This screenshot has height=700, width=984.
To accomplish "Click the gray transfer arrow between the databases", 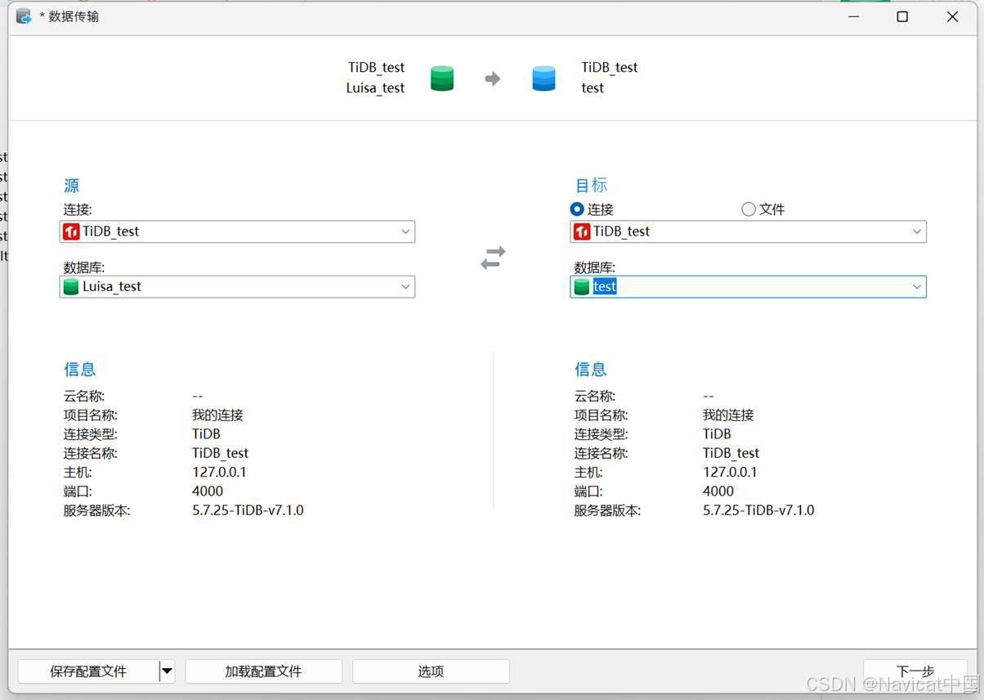I will pos(493,78).
